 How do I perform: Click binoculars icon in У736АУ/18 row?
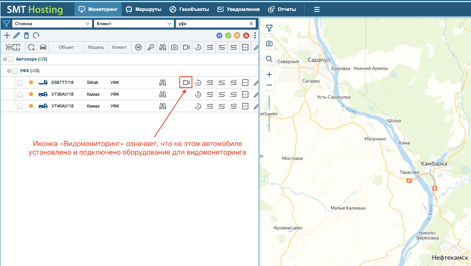click(x=162, y=94)
